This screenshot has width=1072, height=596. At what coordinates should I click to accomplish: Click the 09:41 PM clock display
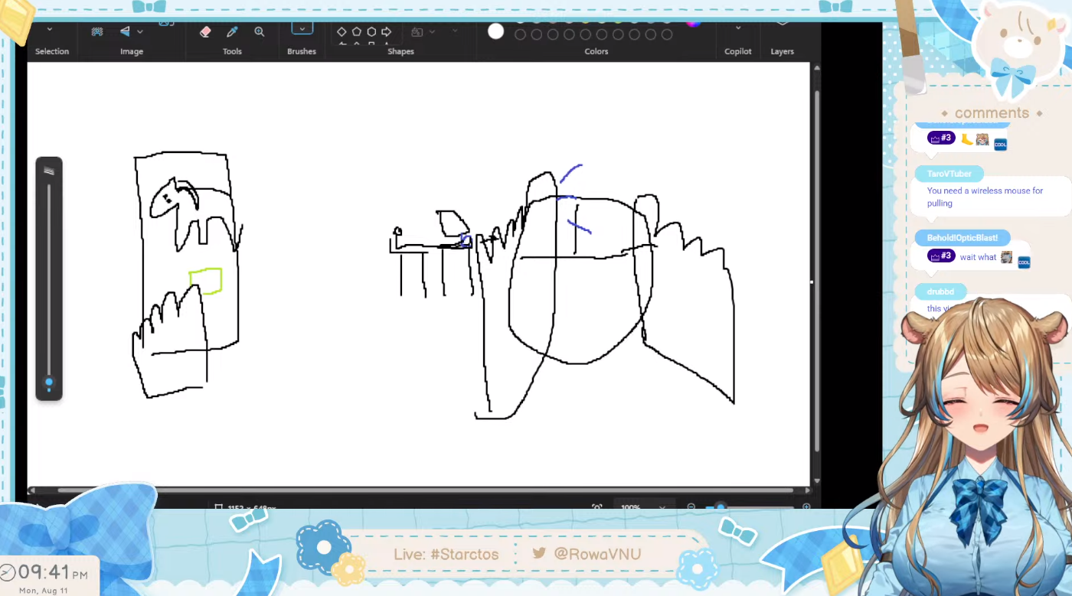(54, 572)
